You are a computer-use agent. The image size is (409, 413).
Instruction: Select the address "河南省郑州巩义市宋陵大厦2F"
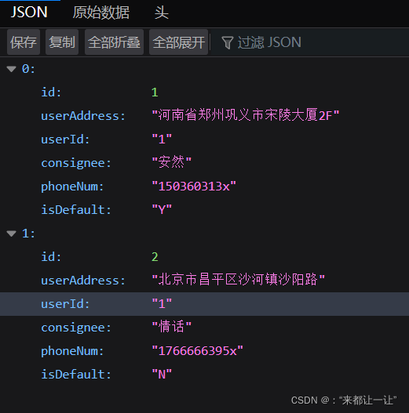coord(246,116)
